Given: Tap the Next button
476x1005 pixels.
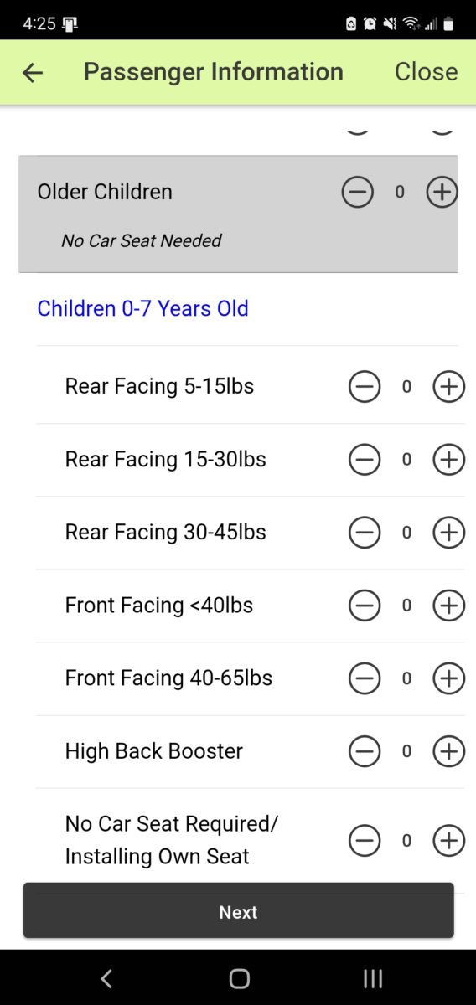Looking at the screenshot, I should [238, 910].
